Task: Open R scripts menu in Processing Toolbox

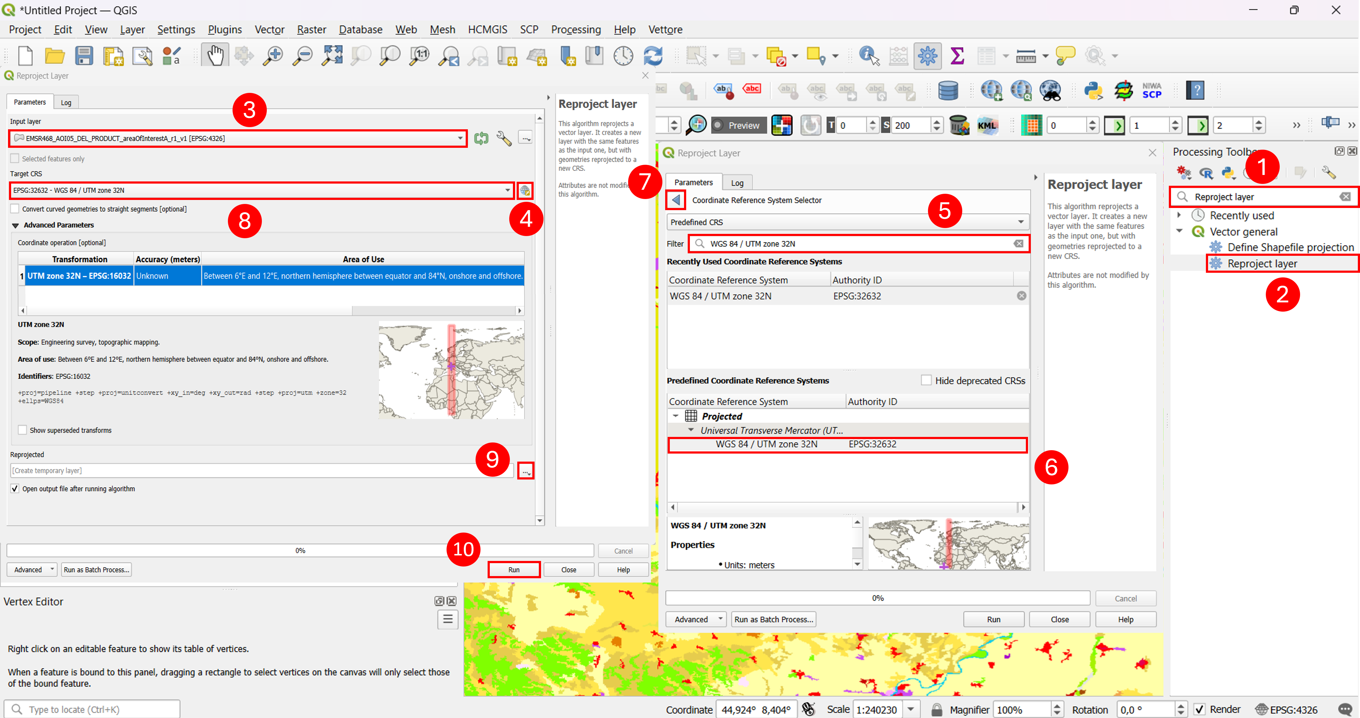Action: pos(1206,173)
